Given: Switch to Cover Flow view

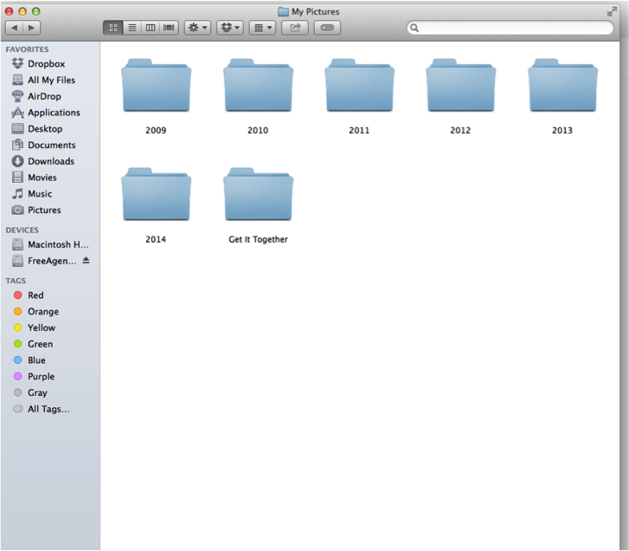Looking at the screenshot, I should [169, 28].
